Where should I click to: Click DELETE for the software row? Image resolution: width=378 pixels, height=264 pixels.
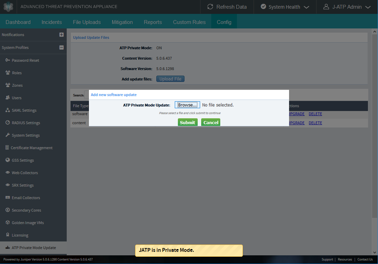click(x=315, y=114)
